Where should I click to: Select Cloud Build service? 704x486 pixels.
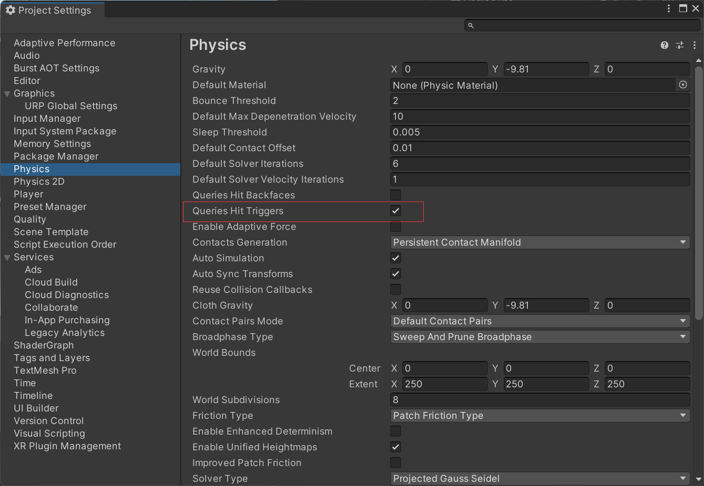pos(51,282)
